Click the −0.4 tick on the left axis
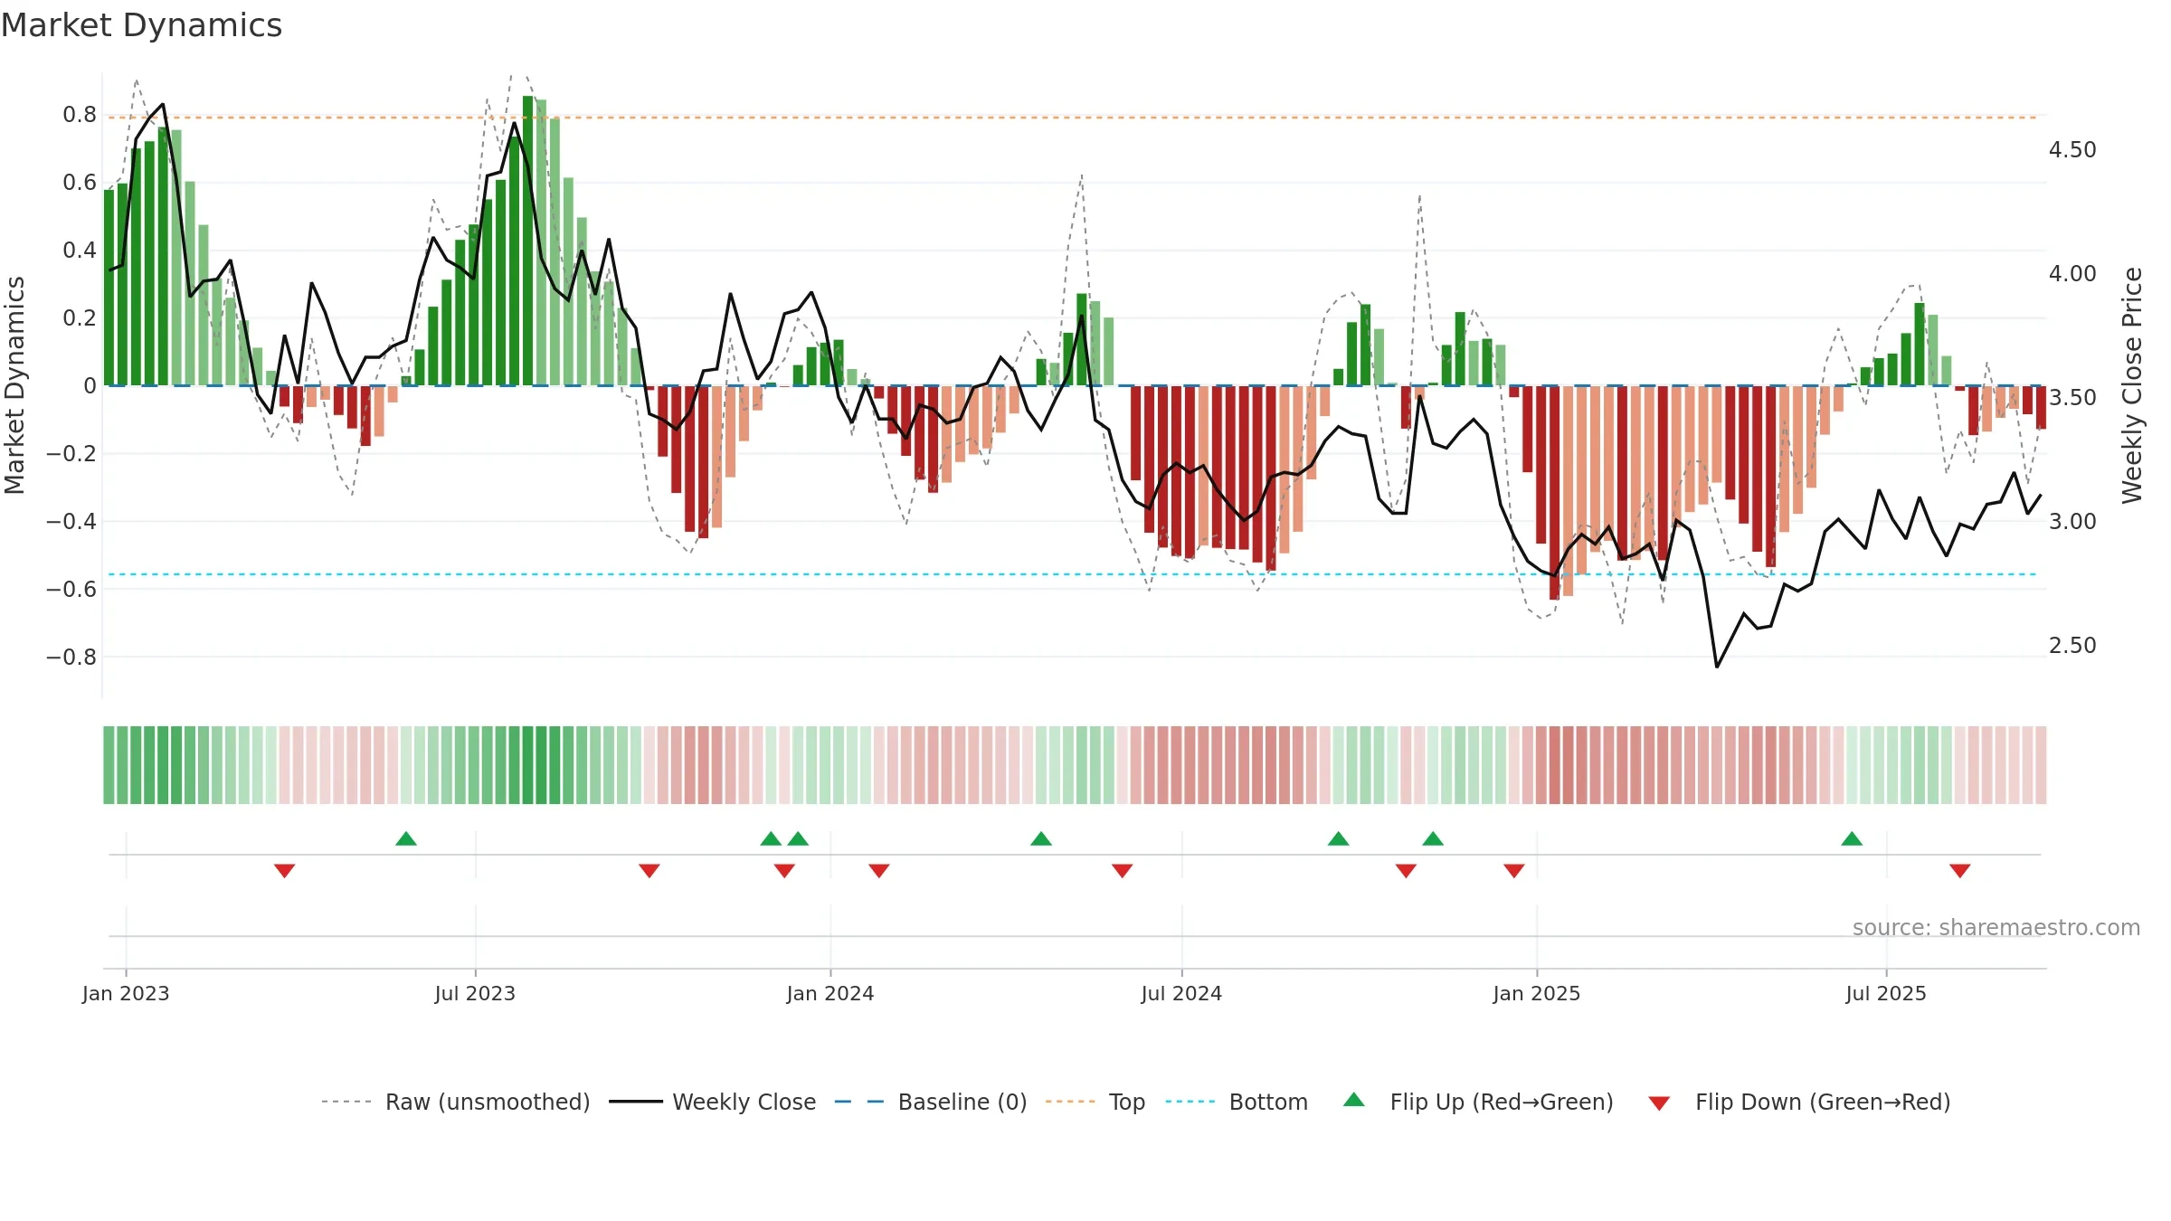Viewport: 2171px width, 1221px height. (71, 521)
